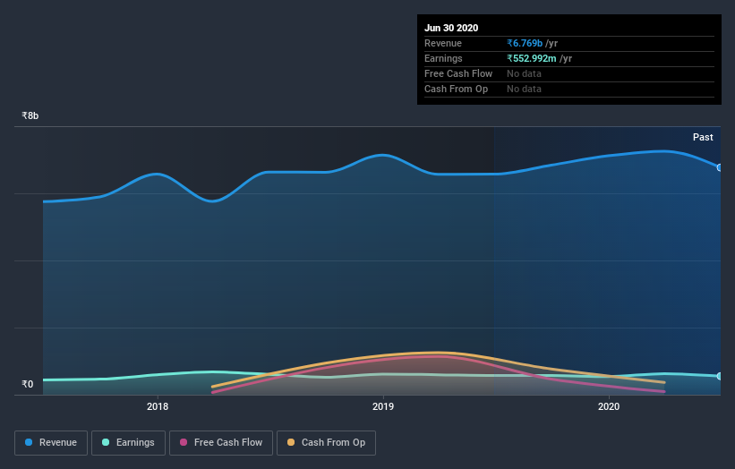
Task: Click the No data value for Free Cash Flow
Action: (524, 73)
